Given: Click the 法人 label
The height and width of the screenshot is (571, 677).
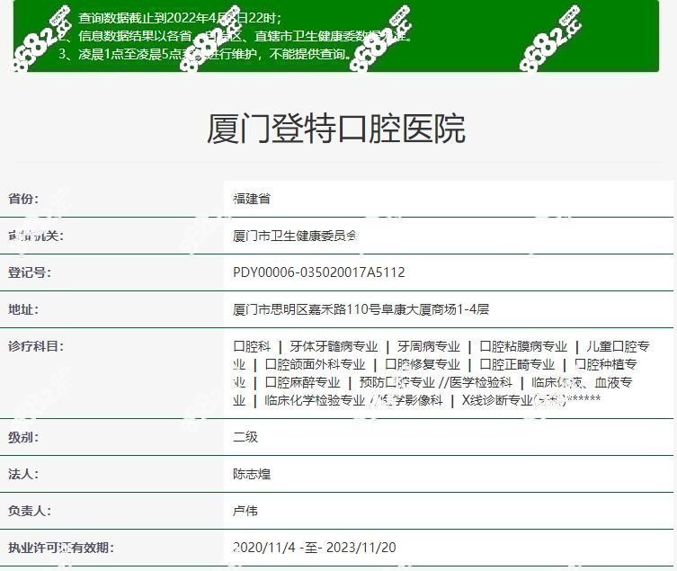Looking at the screenshot, I should (23, 474).
